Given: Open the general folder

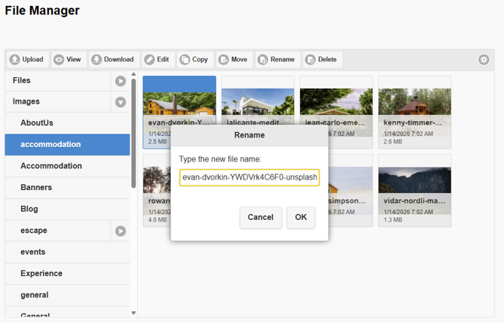Looking at the screenshot, I should coord(68,295).
